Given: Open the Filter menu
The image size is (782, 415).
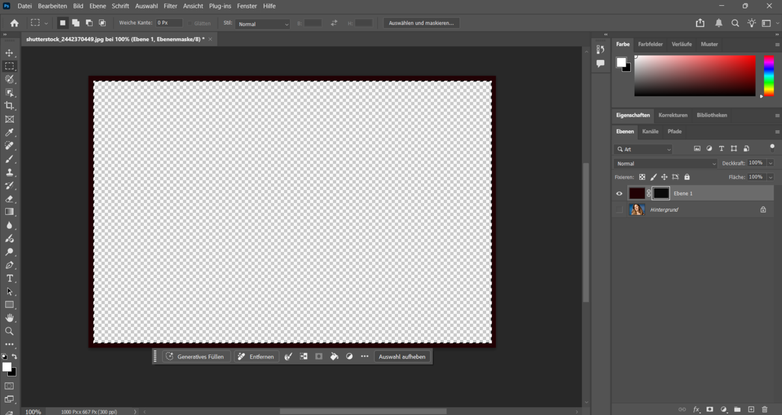Looking at the screenshot, I should coord(170,6).
